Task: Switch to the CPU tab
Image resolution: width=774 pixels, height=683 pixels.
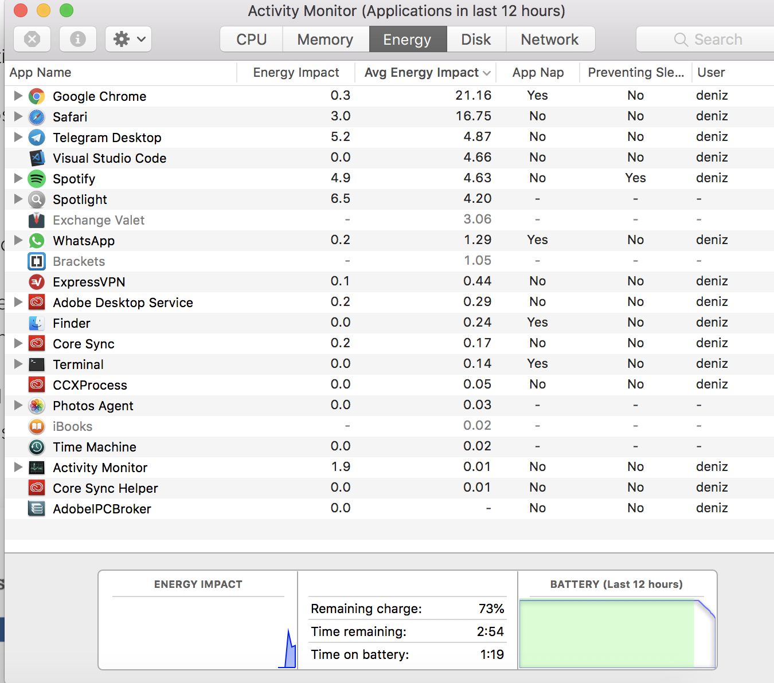Action: coord(252,39)
